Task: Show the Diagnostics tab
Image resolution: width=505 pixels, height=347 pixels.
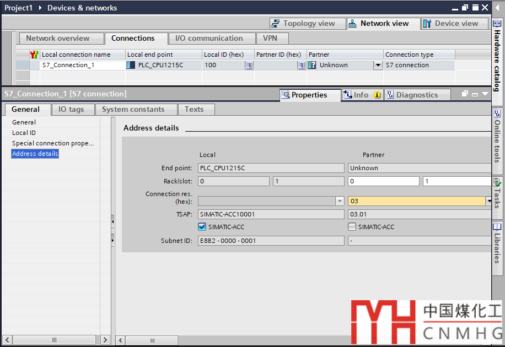Action: tap(417, 95)
